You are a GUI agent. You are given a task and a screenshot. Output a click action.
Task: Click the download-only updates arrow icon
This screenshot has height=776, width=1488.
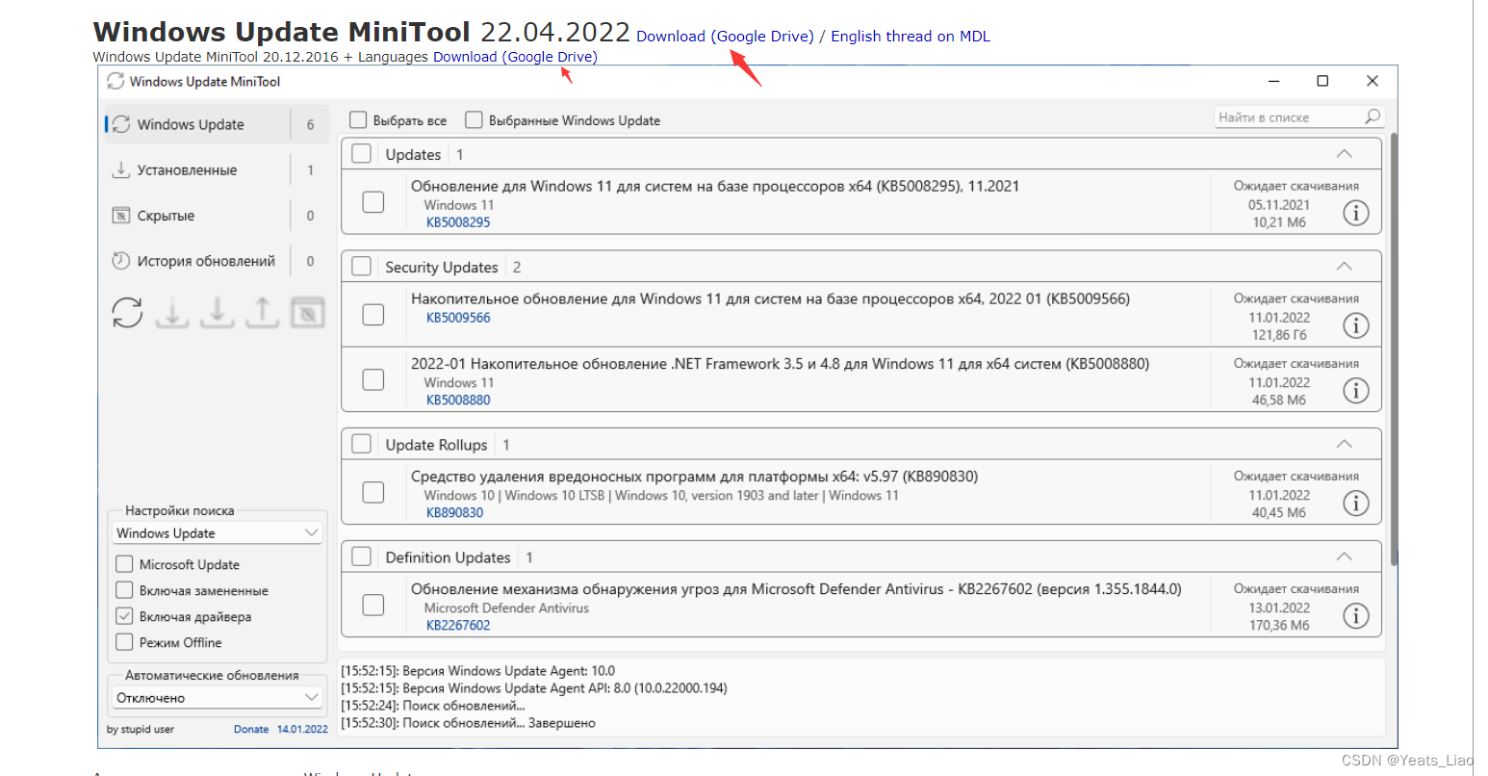pyautogui.click(x=172, y=312)
